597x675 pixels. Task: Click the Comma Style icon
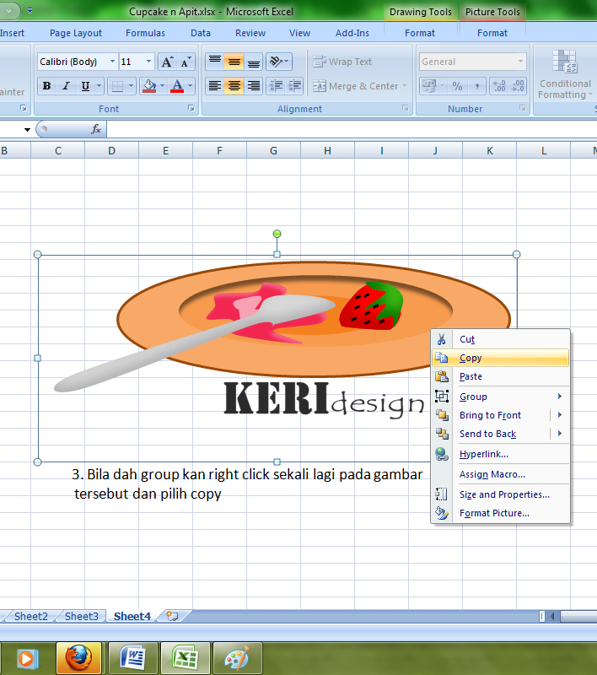tap(476, 86)
